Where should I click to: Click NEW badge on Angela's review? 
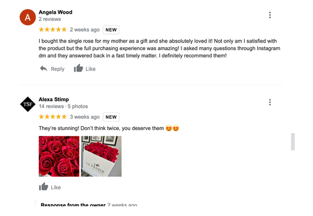111,30
